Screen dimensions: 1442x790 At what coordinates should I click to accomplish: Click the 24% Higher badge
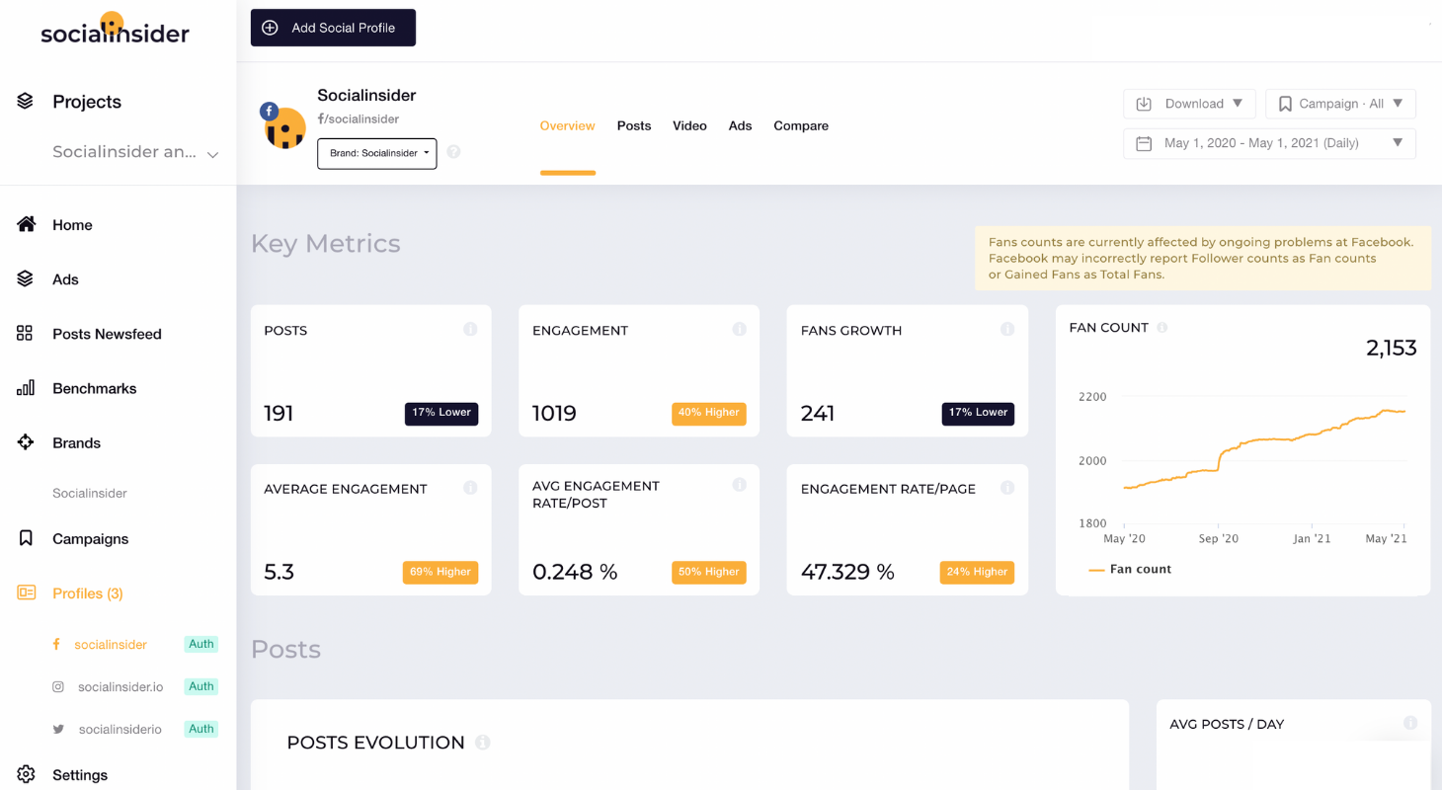click(977, 572)
